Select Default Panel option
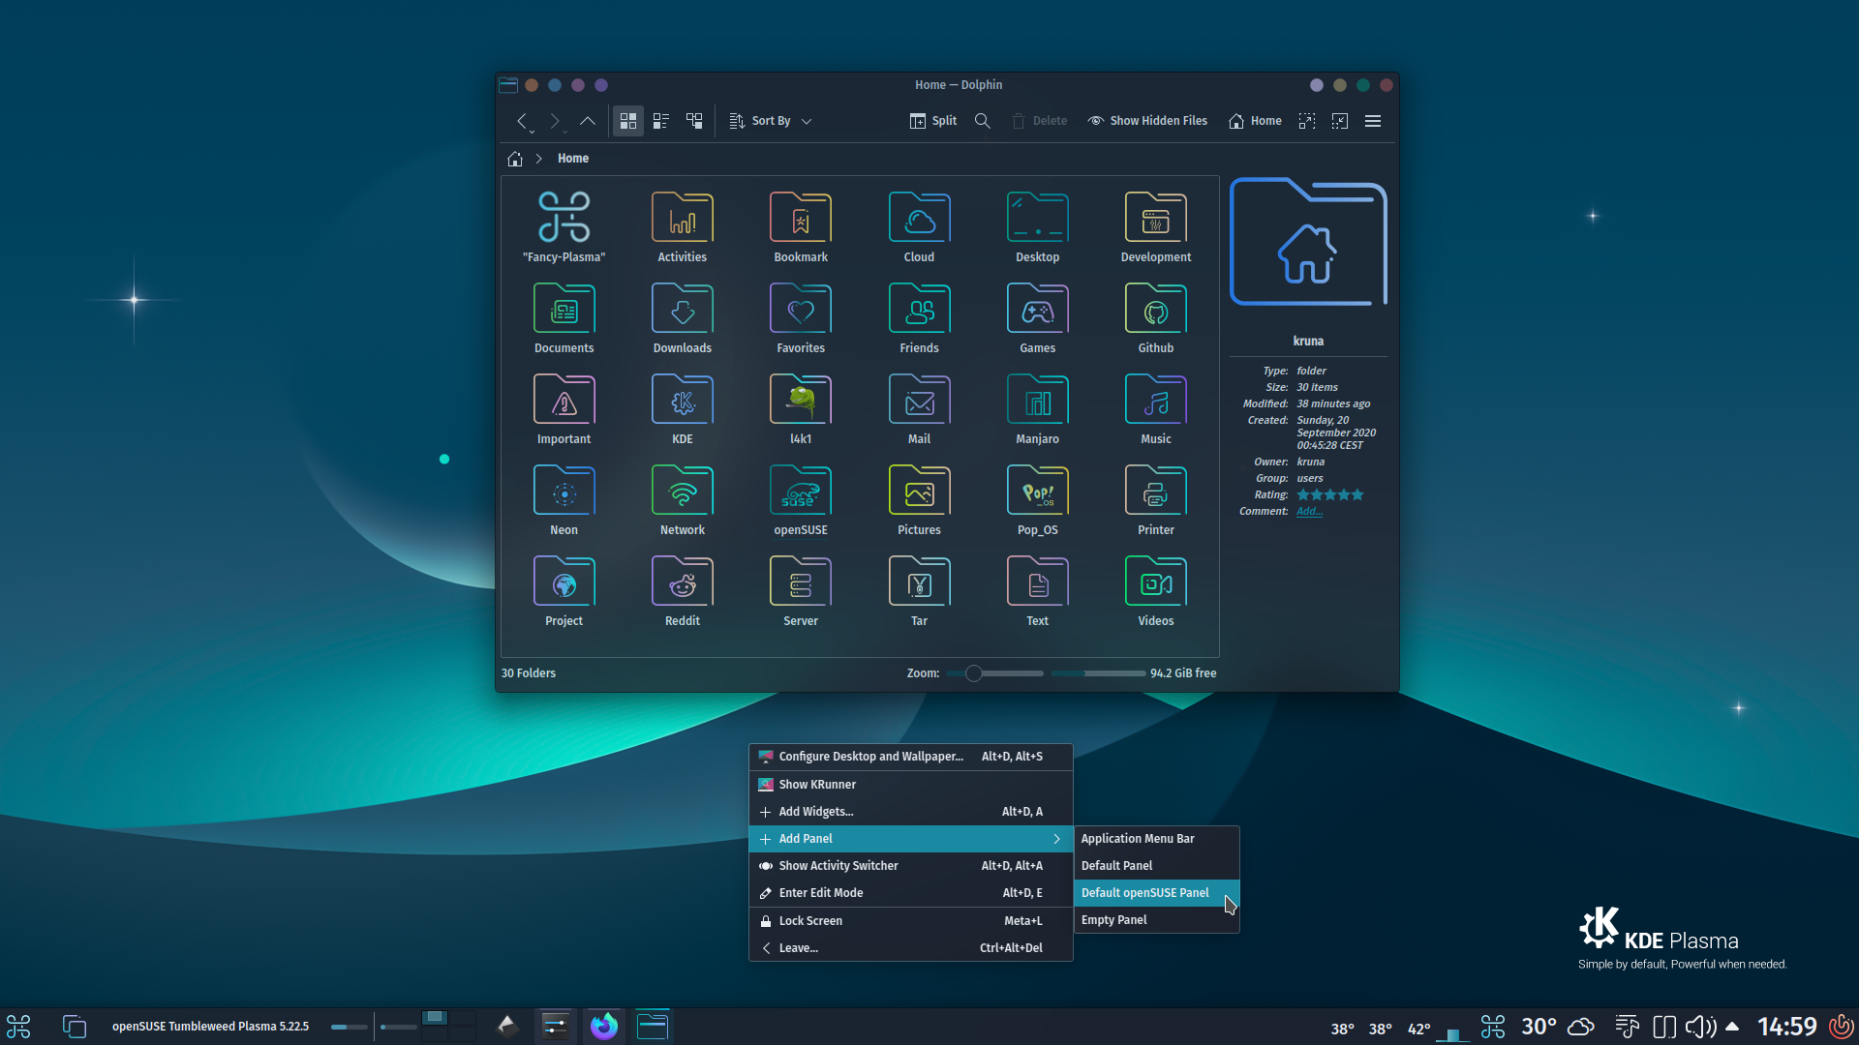The height and width of the screenshot is (1045, 1859). pos(1156,866)
